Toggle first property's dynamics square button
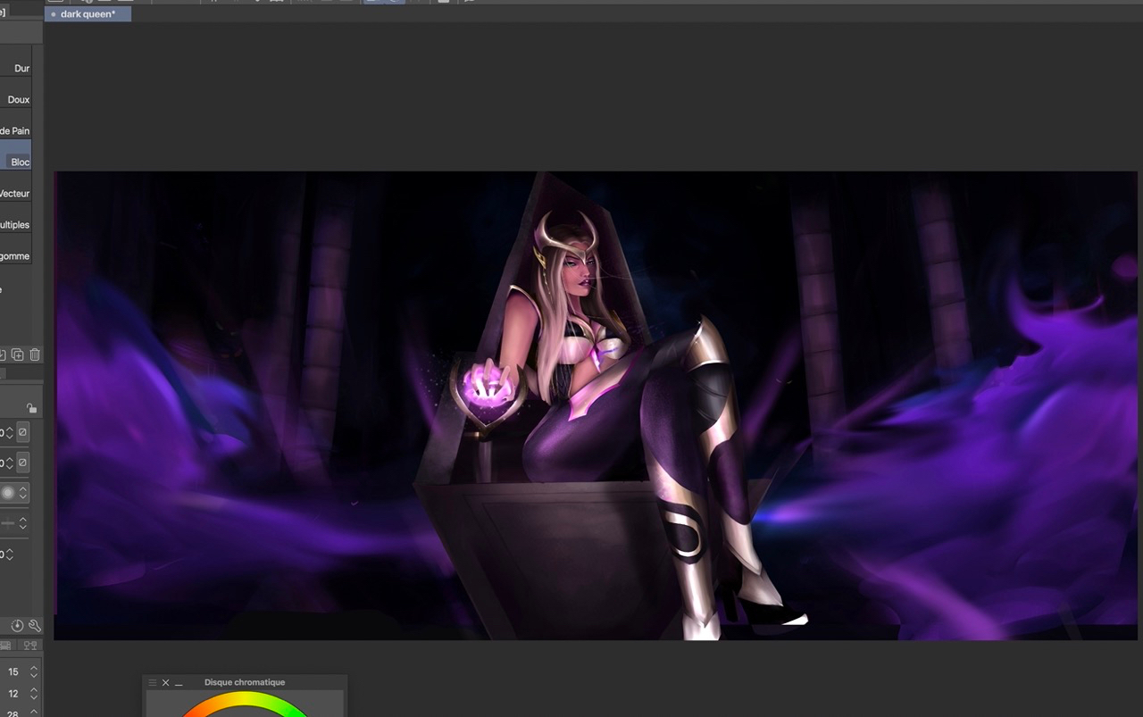The height and width of the screenshot is (717, 1143). point(23,432)
